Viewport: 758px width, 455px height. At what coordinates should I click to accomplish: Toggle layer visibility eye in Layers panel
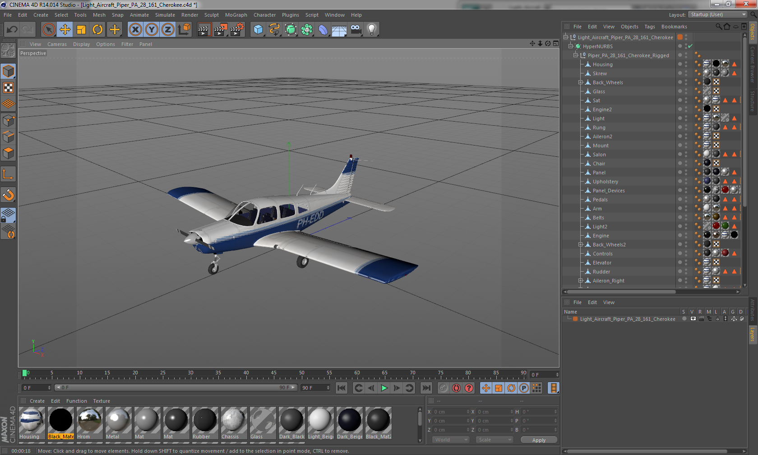tap(693, 319)
